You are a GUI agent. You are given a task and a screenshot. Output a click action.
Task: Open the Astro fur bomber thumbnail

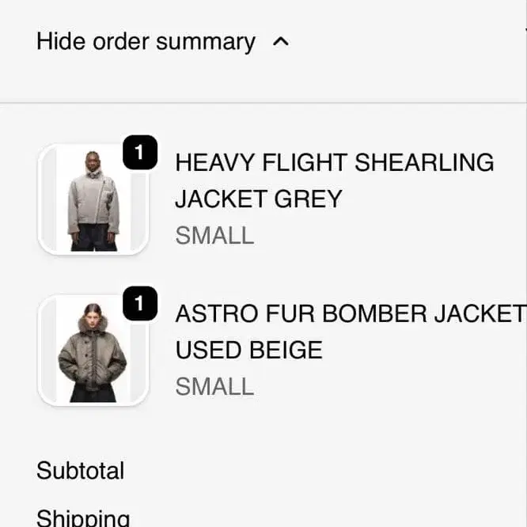coord(93,351)
